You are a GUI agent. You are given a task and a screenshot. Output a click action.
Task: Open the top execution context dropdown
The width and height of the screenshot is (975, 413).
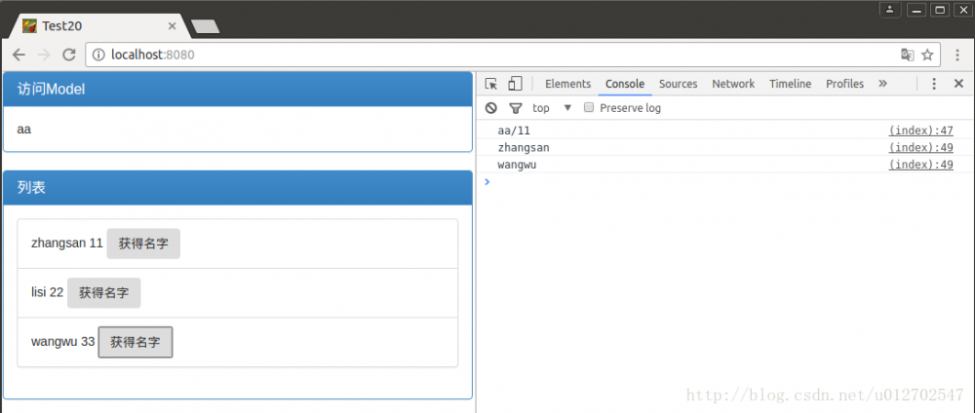point(551,108)
